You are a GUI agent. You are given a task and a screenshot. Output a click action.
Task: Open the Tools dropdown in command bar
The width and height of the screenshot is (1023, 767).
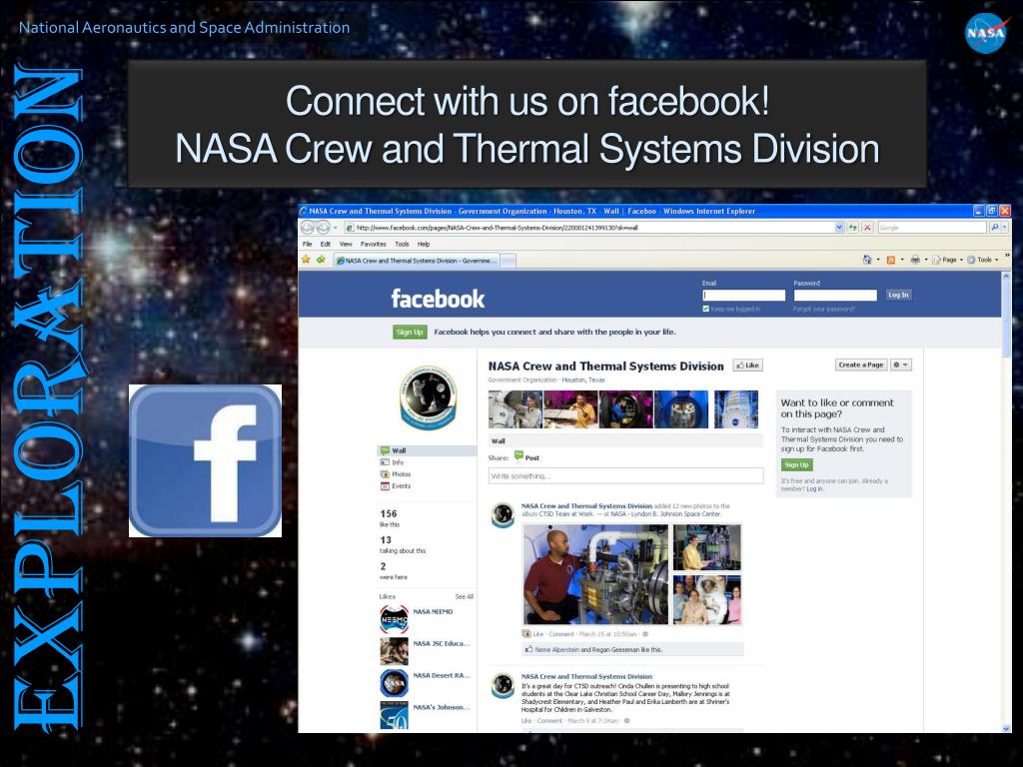tap(982, 260)
